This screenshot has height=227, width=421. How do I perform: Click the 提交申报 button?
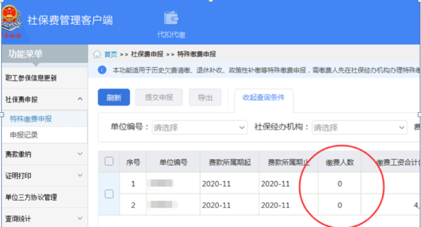coord(159,97)
